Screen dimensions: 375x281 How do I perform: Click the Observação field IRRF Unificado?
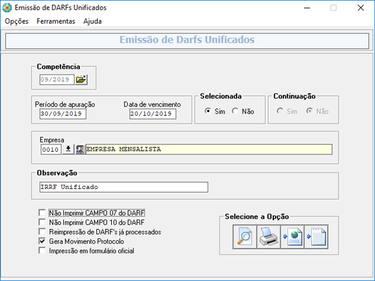124,187
